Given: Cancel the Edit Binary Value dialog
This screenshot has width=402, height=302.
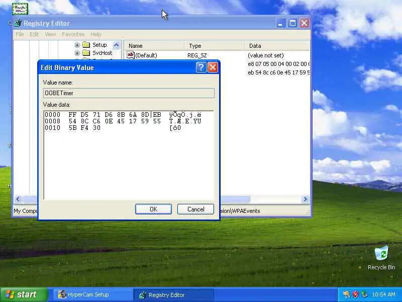Looking at the screenshot, I should pos(195,209).
